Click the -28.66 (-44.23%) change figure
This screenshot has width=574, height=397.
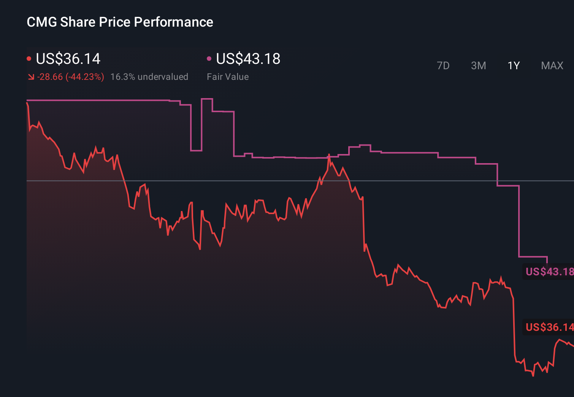(x=71, y=76)
